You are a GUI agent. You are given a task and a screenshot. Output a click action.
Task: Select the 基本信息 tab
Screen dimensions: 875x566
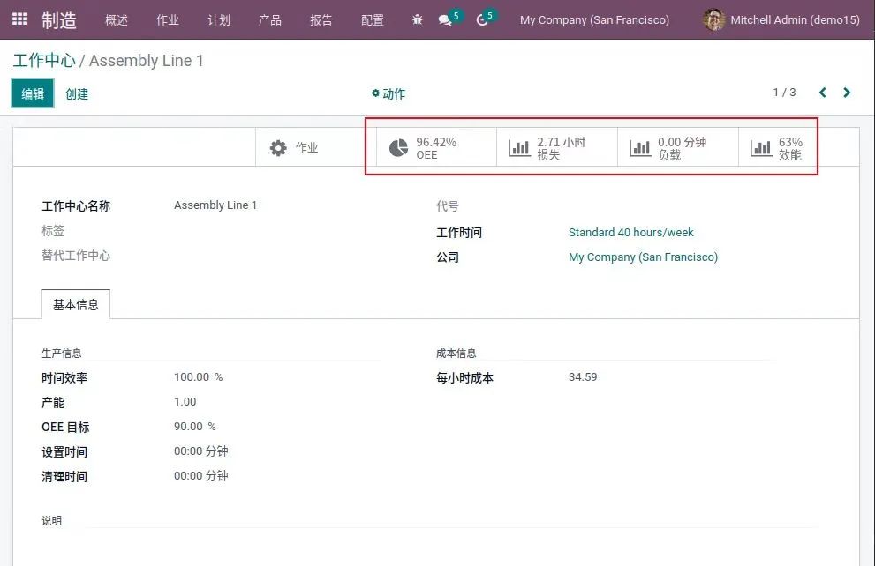coord(76,304)
